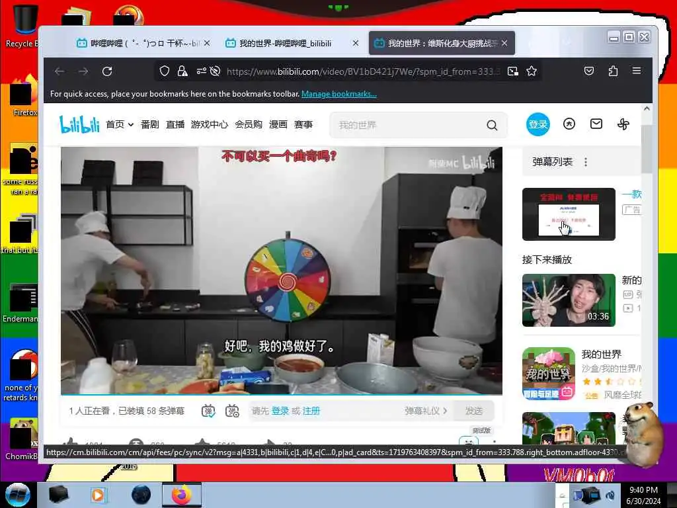
Task: Click the 测试版 badge below the video
Action: click(481, 430)
